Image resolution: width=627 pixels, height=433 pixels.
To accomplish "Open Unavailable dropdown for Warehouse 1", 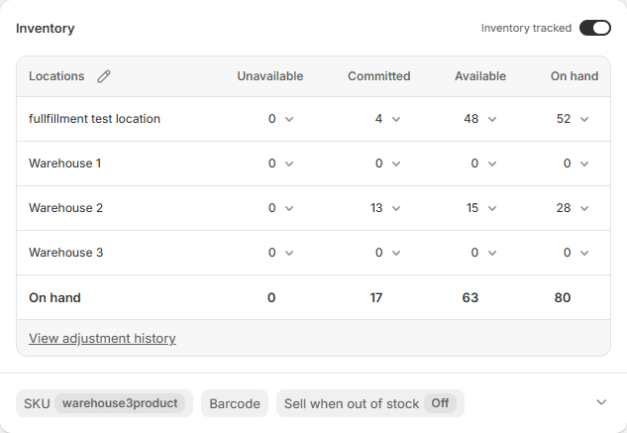I will pyautogui.click(x=289, y=163).
